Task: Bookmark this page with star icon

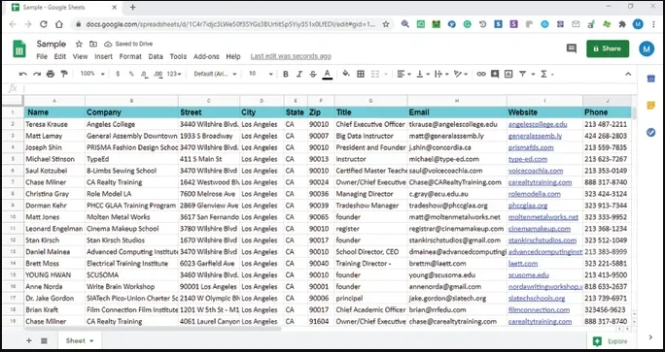Action: point(386,24)
